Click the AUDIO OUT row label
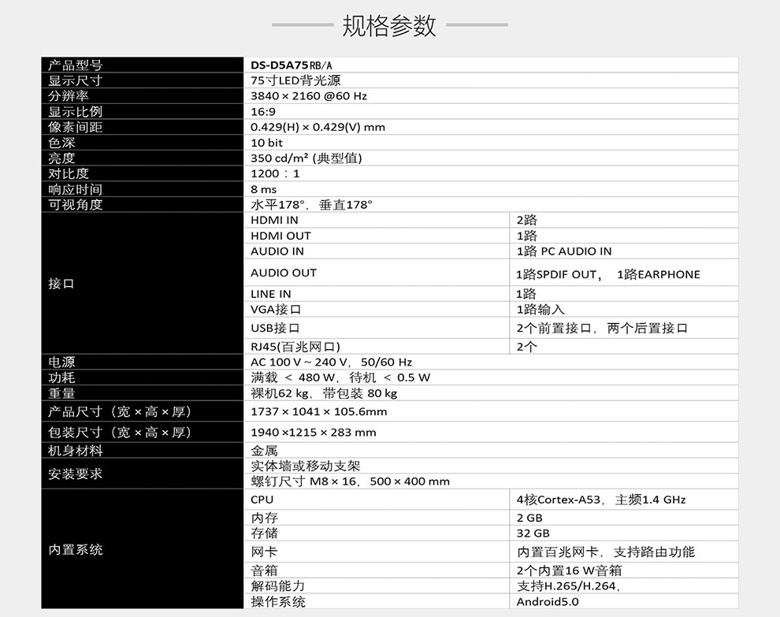This screenshot has height=617, width=780. [x=284, y=273]
